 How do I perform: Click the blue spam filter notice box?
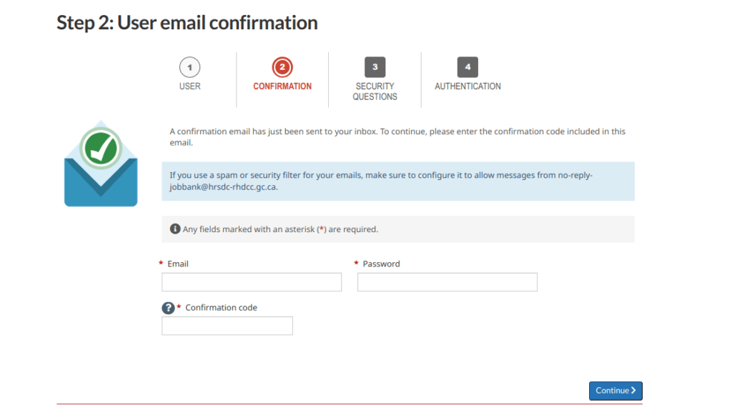click(398, 181)
